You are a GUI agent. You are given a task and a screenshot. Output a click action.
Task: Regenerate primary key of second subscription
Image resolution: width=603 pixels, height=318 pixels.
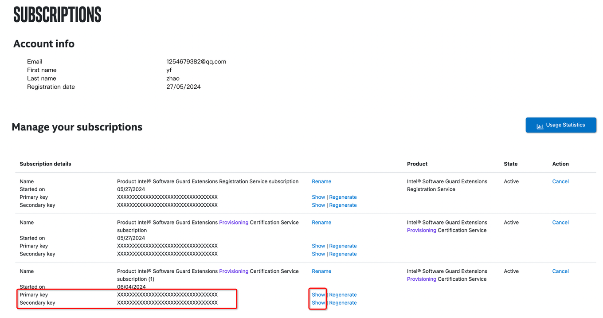coord(343,246)
